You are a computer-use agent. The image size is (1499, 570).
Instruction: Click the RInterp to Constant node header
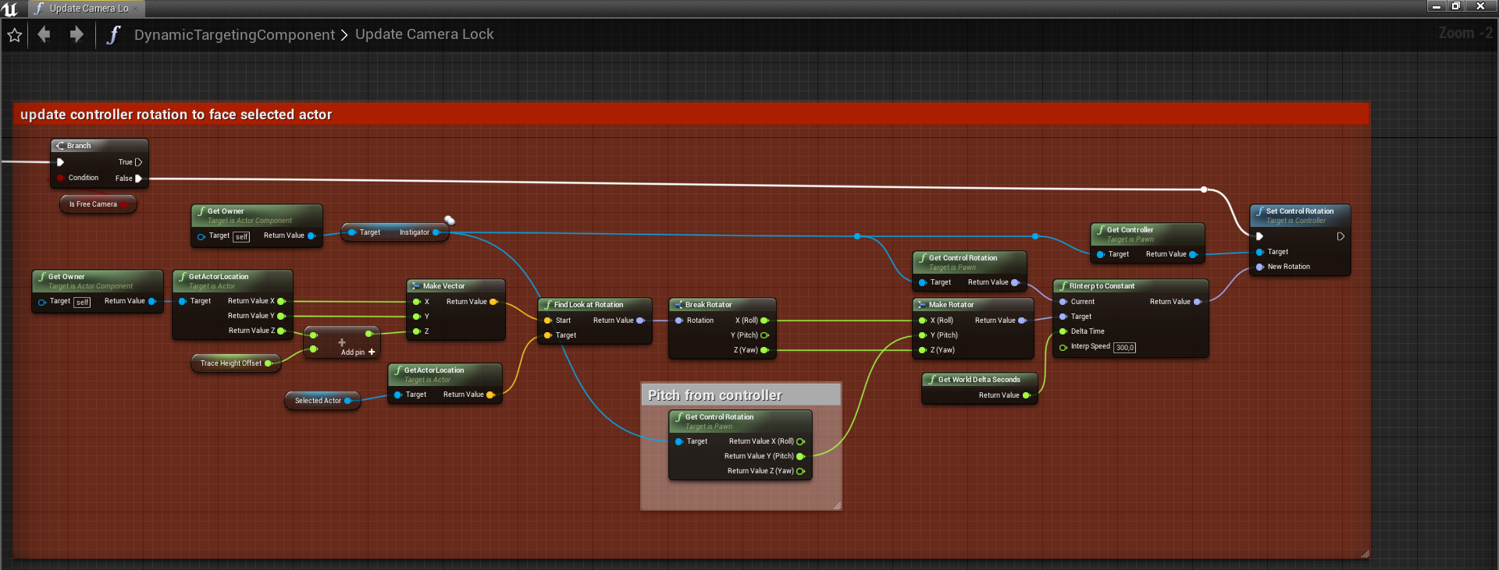tap(1102, 286)
